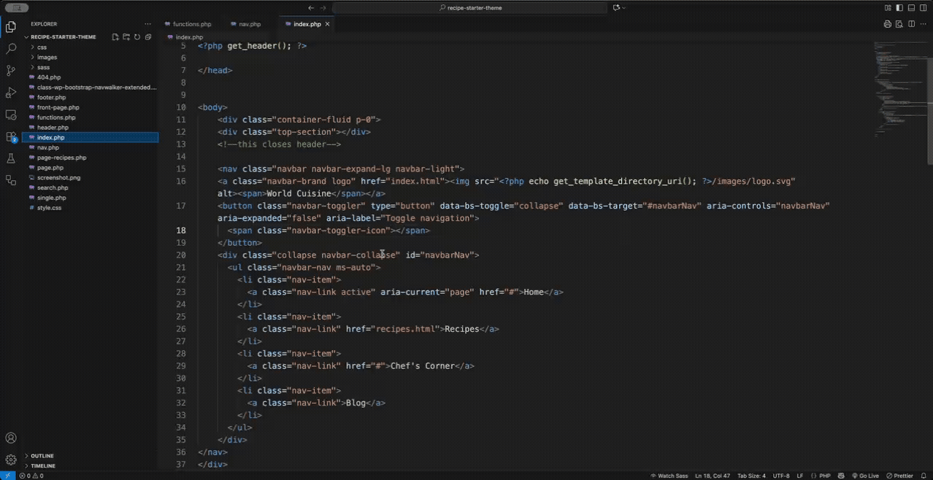This screenshot has height=480, width=933.
Task: Toggle Go Live server in status bar
Action: (864, 476)
